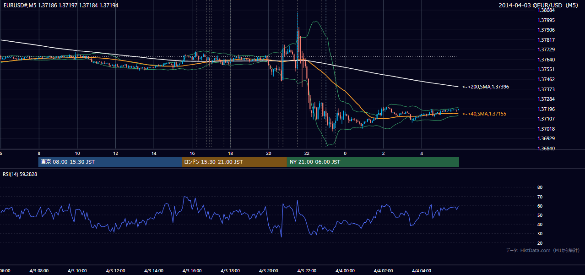Click time axis label 4/3 08:00
This screenshot has height=275, width=585.
(39, 271)
